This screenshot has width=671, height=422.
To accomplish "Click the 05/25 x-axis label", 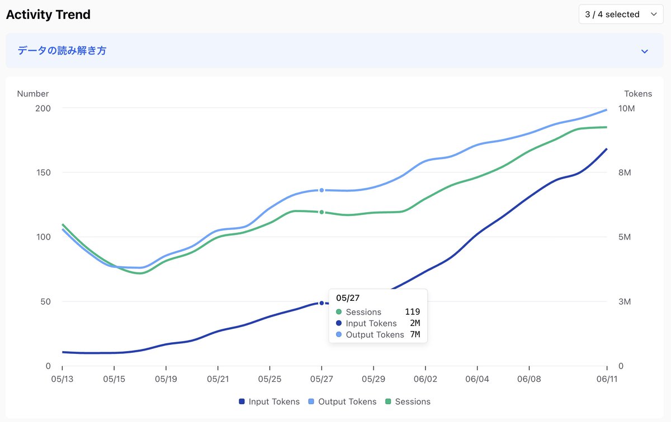I will pos(270,378).
